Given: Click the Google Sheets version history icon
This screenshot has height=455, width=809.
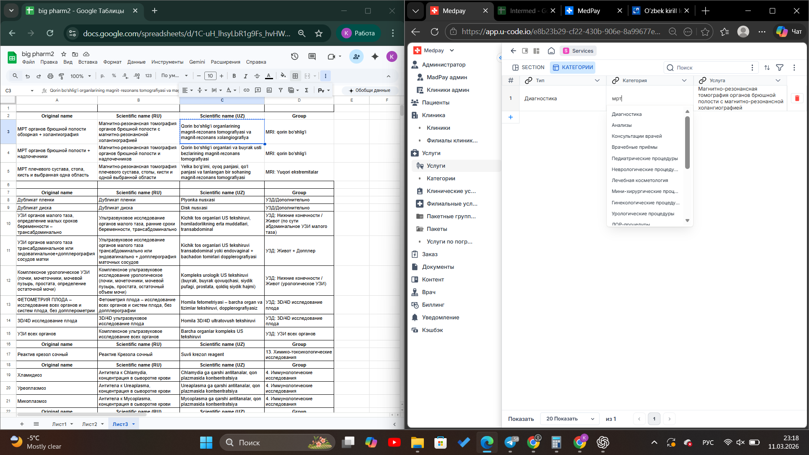Looking at the screenshot, I should 295,56.
